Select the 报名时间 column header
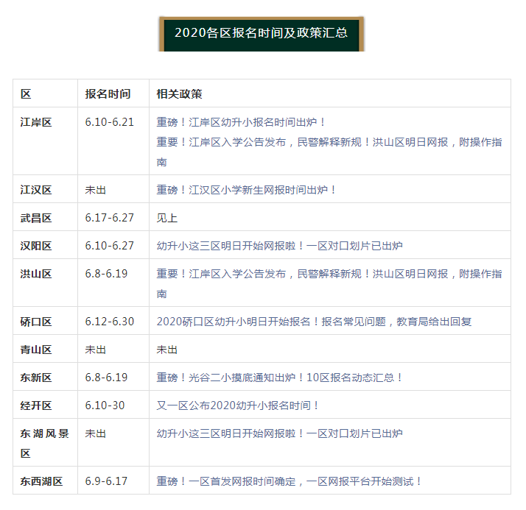 (x=108, y=93)
